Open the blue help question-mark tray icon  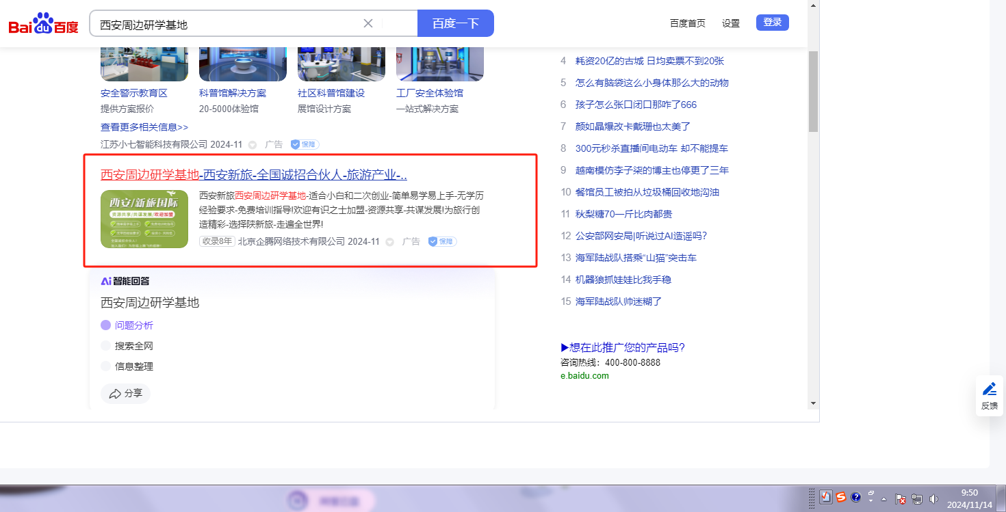[x=855, y=498]
